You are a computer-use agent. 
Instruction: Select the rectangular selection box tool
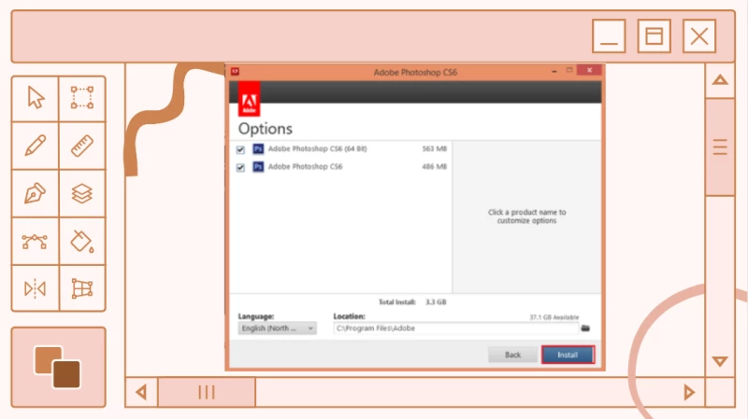click(82, 98)
